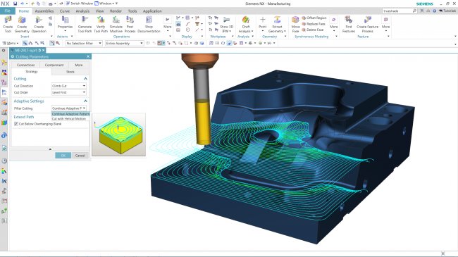This screenshot has height=257, width=458.
Task: Click the Switch Window button
Action: [x=79, y=4]
